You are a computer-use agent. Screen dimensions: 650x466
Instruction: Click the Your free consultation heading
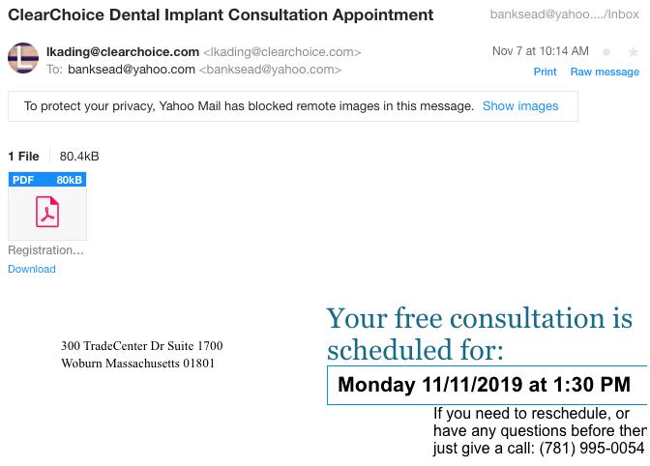coord(480,334)
